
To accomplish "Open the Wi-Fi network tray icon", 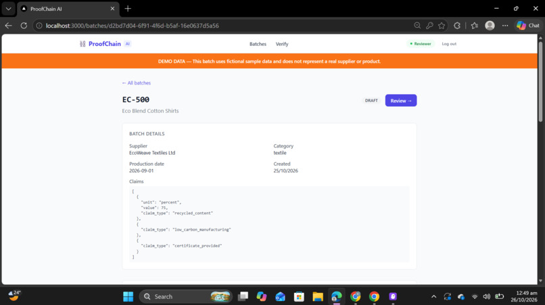I will coord(475,297).
